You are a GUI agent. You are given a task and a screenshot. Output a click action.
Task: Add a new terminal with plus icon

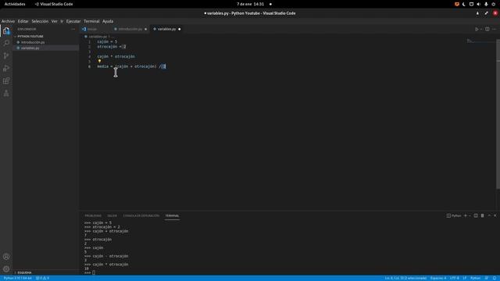[x=466, y=215]
